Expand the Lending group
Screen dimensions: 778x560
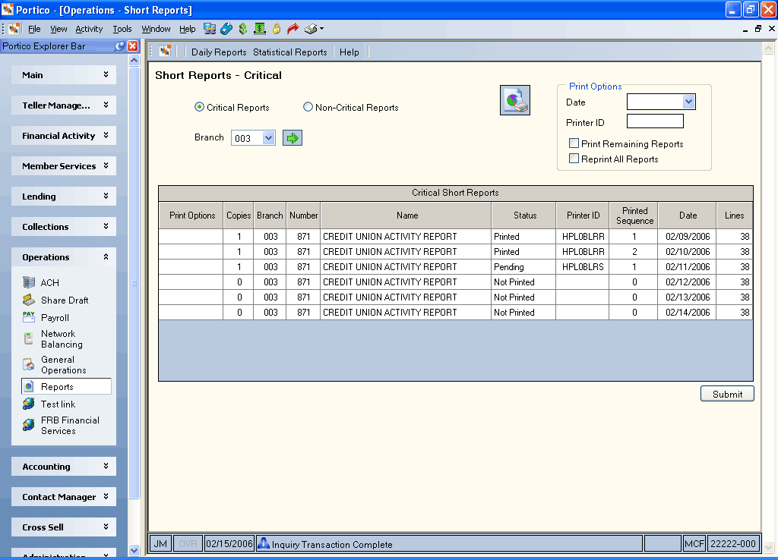[x=64, y=197]
